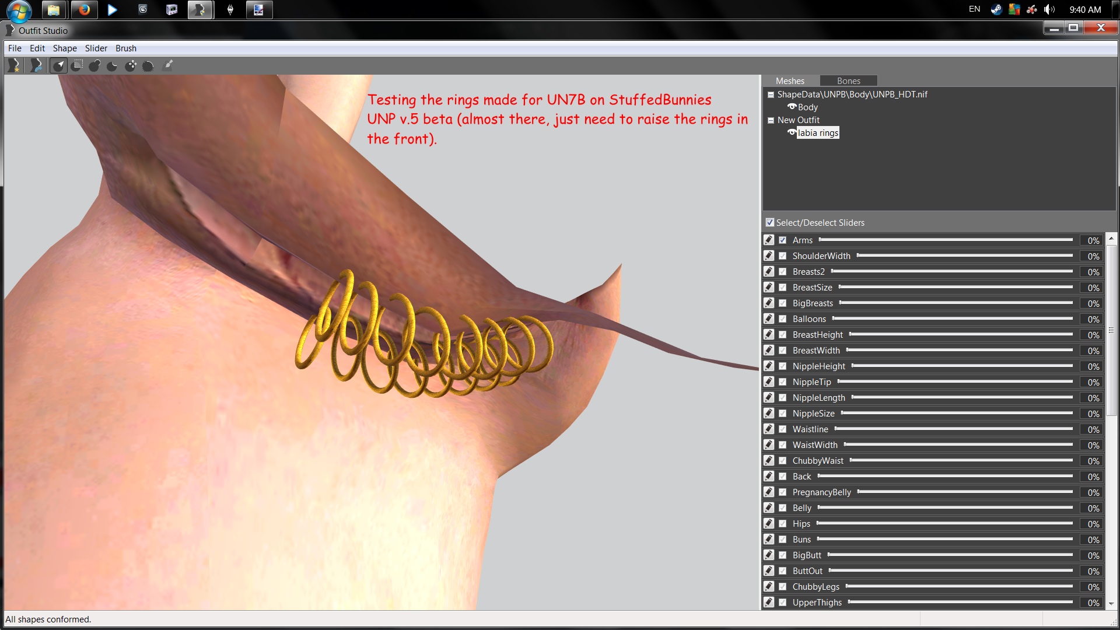
Task: Click the edit pencil for BigButt slider
Action: [769, 555]
